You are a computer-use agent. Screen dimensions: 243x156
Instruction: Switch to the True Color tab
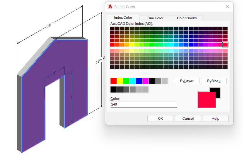[155, 18]
